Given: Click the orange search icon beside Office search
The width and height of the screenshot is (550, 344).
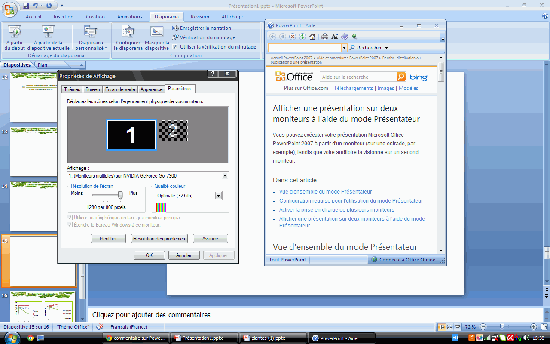Looking at the screenshot, I should point(401,77).
